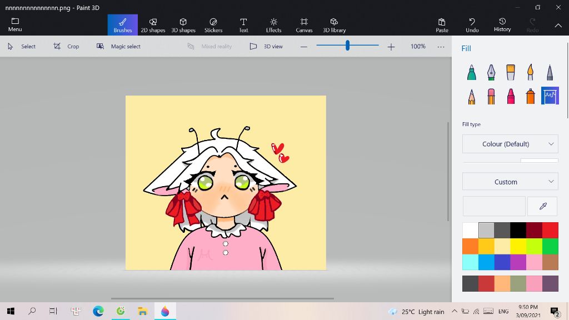The image size is (569, 320).
Task: Pick the green colour swatch
Action: tap(550, 246)
